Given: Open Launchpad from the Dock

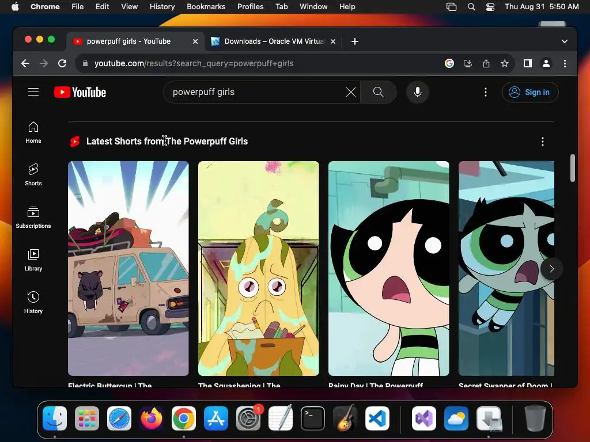Looking at the screenshot, I should tap(87, 418).
